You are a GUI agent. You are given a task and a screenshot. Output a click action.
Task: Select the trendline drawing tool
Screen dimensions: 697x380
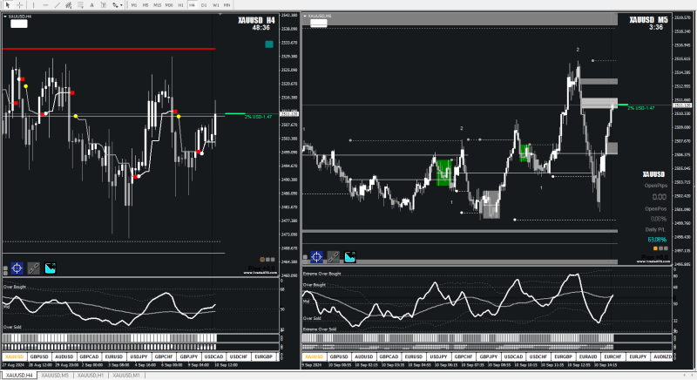(57, 5)
